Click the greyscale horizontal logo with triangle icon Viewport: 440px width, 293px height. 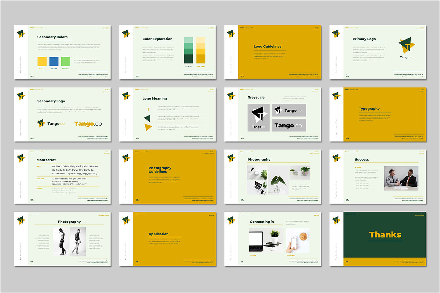[x=289, y=110]
